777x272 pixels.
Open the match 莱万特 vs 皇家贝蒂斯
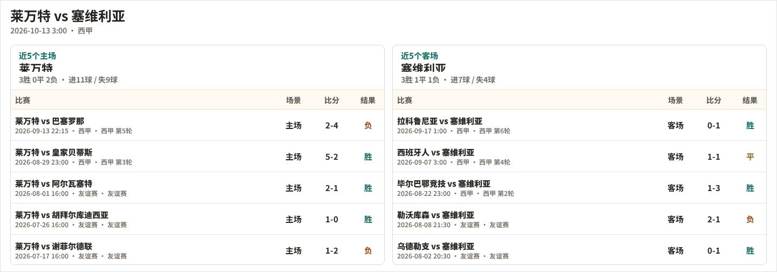tap(53, 152)
